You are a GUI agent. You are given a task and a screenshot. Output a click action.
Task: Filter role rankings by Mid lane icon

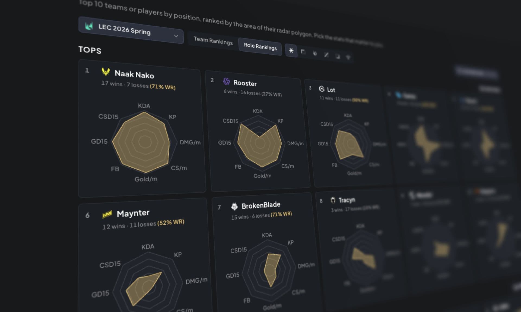326,55
